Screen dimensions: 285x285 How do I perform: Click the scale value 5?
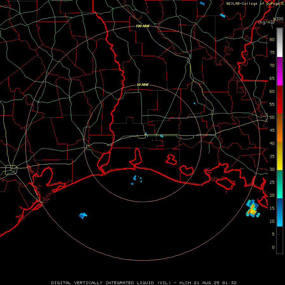[273, 234]
